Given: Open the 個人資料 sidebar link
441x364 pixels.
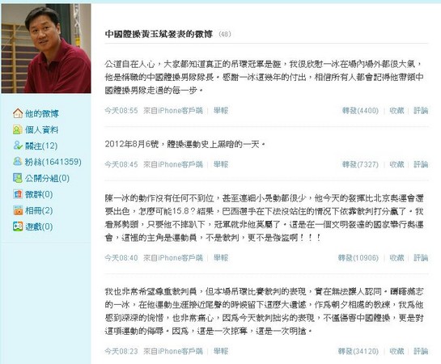Looking at the screenshot, I should [x=42, y=130].
